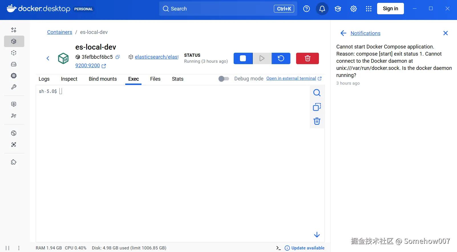Screen dimensions: 457x252
Task: Clear the terminal with trash icon
Action: [x=317, y=121]
